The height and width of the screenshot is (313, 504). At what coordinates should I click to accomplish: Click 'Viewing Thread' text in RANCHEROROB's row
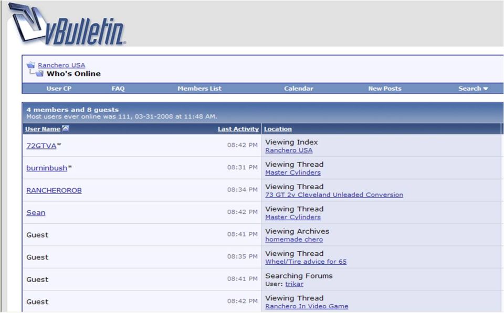click(x=294, y=187)
